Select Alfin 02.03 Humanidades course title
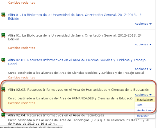This screenshot has width=157, height=128. click(x=79, y=90)
